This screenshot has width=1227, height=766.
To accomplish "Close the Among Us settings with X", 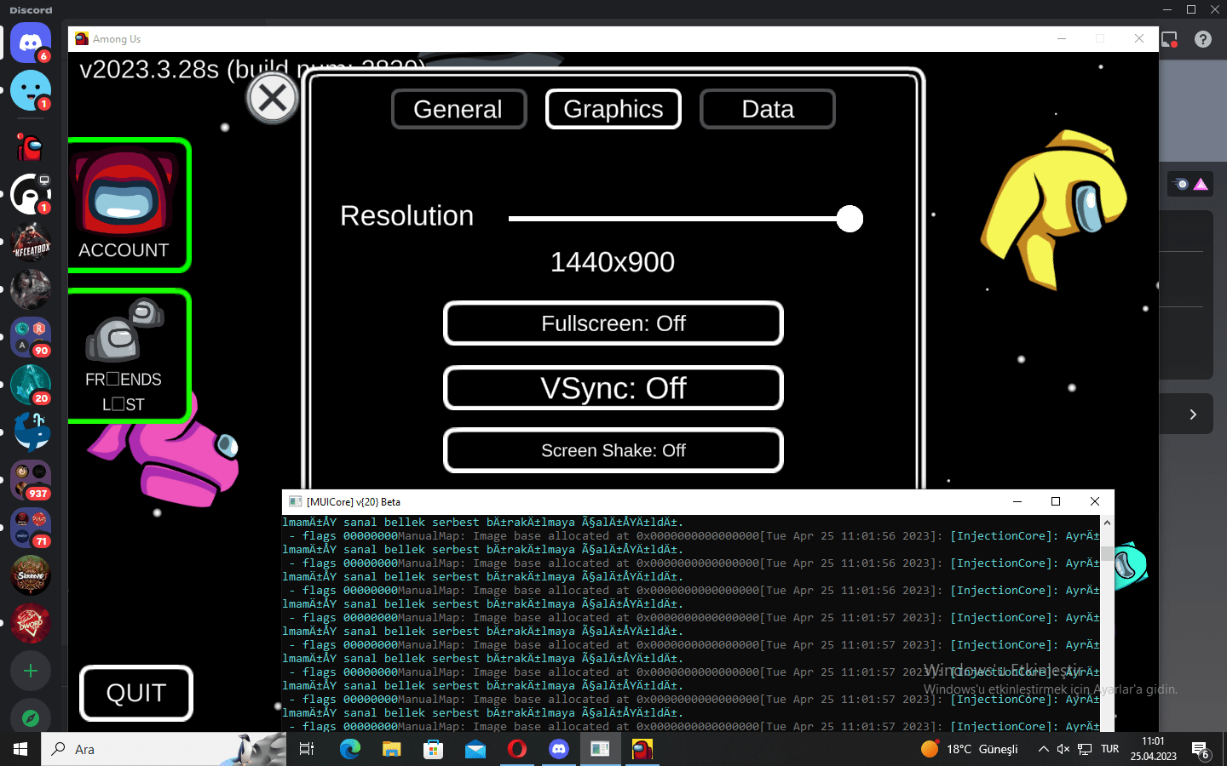I will click(x=273, y=99).
